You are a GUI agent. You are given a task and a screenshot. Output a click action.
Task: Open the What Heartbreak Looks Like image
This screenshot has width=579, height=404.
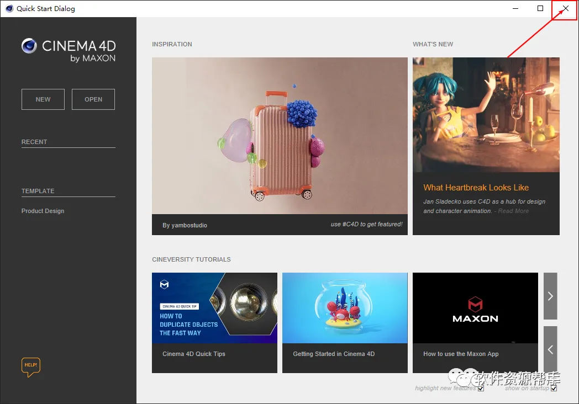[486, 115]
